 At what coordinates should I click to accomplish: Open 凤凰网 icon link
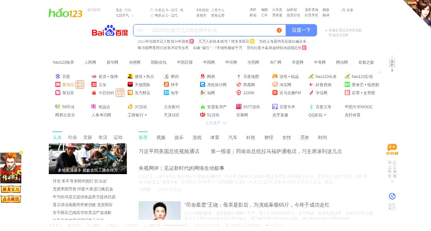click(239, 84)
